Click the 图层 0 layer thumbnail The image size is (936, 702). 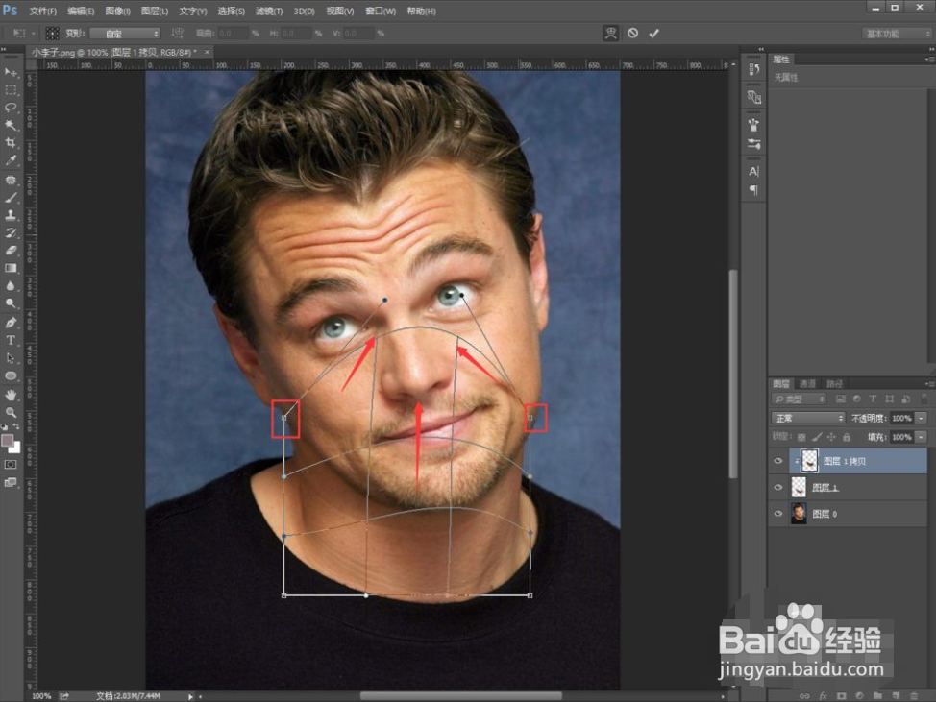pos(799,514)
